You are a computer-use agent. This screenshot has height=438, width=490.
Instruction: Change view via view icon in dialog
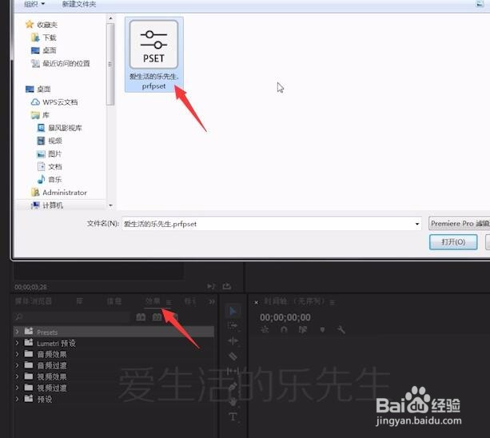pos(480,4)
